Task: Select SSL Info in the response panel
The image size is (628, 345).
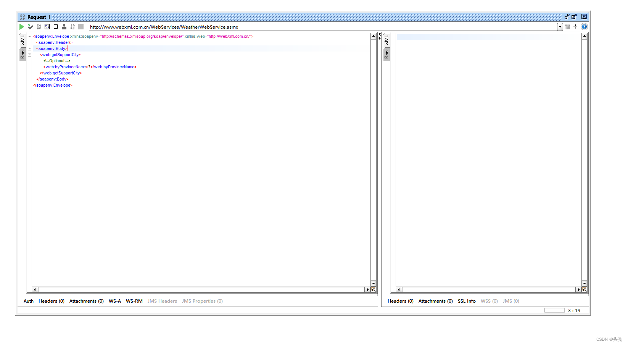Action: (467, 301)
